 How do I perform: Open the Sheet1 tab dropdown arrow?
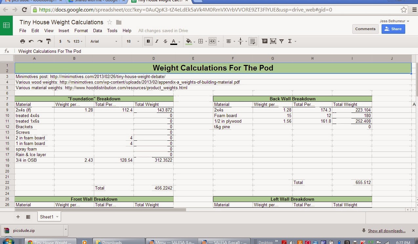coord(57,217)
